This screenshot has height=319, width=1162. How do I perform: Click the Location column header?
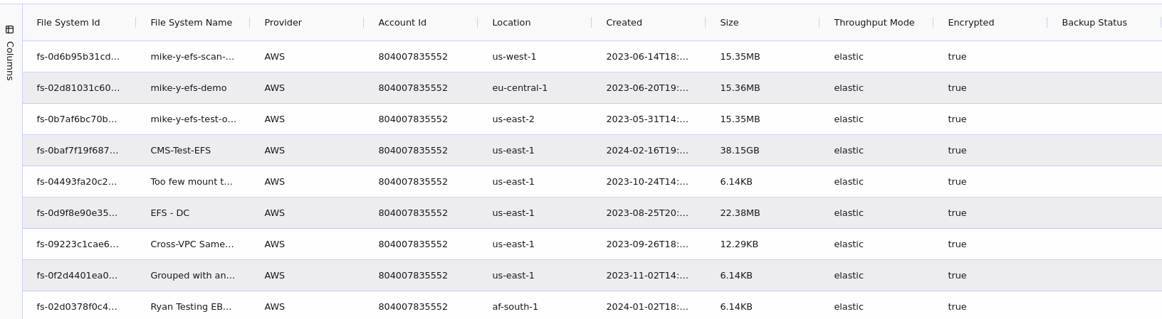pos(511,23)
